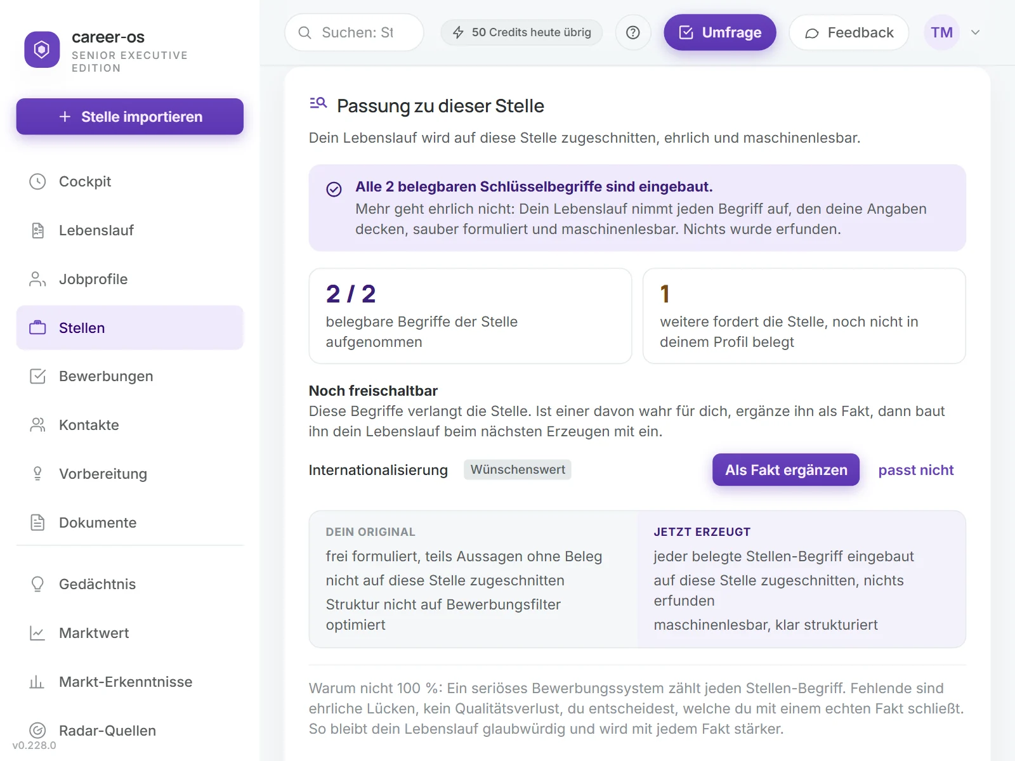This screenshot has height=761, width=1015.
Task: Click Stelle importieren button
Action: 130,117
